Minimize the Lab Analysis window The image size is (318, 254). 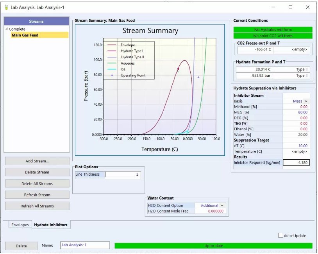[273, 7]
